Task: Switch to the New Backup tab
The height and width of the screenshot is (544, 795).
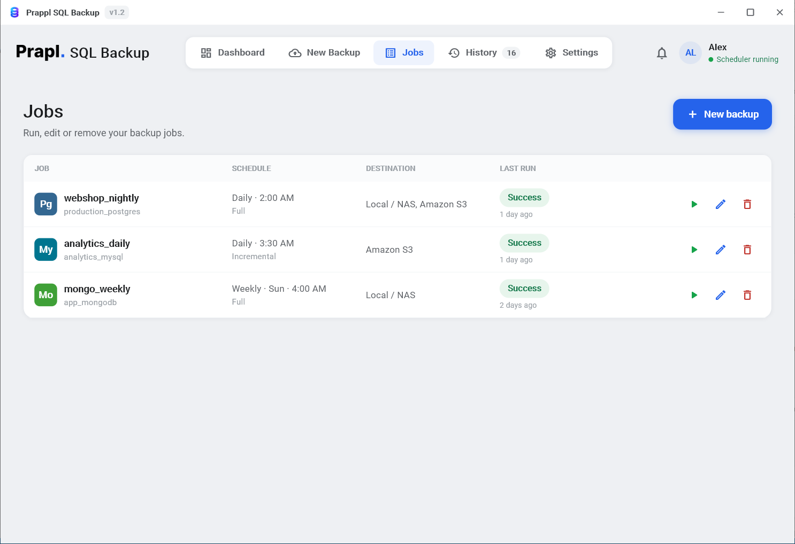Action: point(324,52)
